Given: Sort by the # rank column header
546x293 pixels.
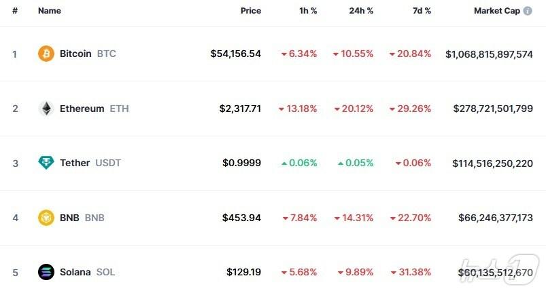Looking at the screenshot, I should 14,12.
